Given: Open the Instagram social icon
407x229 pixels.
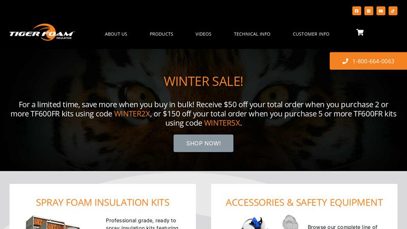Looking at the screenshot, I should (x=368, y=11).
